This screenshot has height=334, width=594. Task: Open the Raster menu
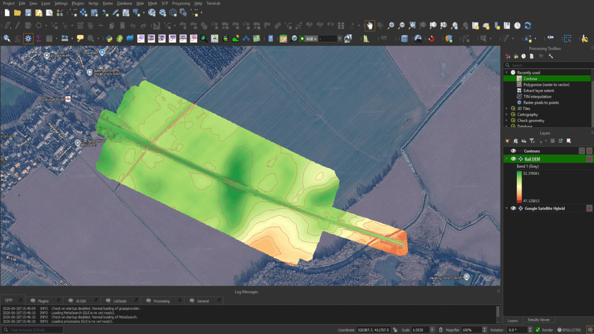108,3
